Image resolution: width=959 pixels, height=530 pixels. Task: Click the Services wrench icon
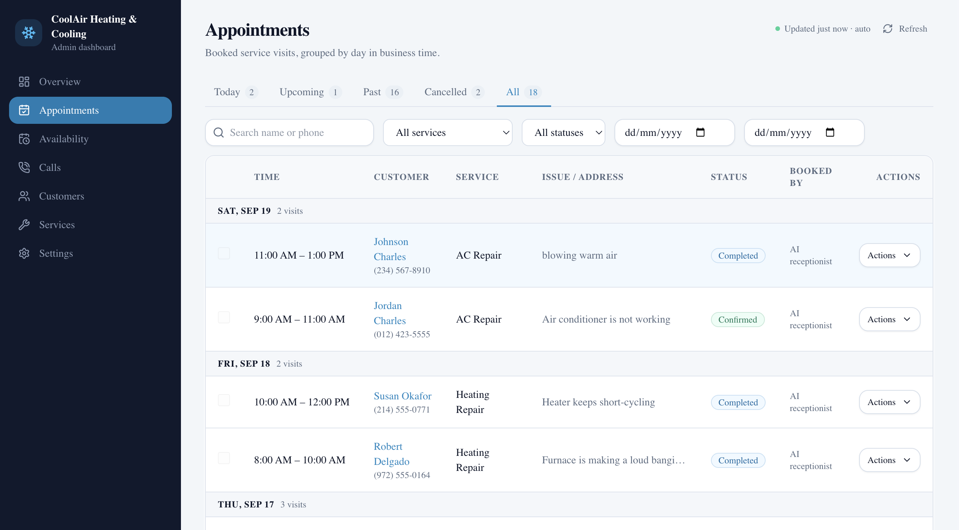(24, 225)
